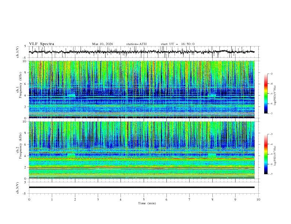Click the "10" label ending the Time axis
Viewport: 291px width, 224px height.
258,199
